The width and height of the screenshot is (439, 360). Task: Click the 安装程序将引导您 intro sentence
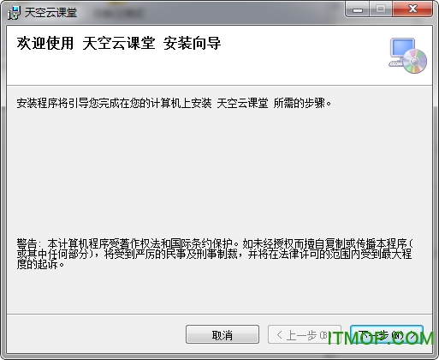pos(174,103)
